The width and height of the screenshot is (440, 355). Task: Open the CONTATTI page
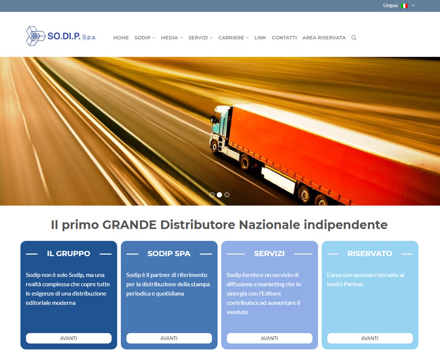[284, 38]
